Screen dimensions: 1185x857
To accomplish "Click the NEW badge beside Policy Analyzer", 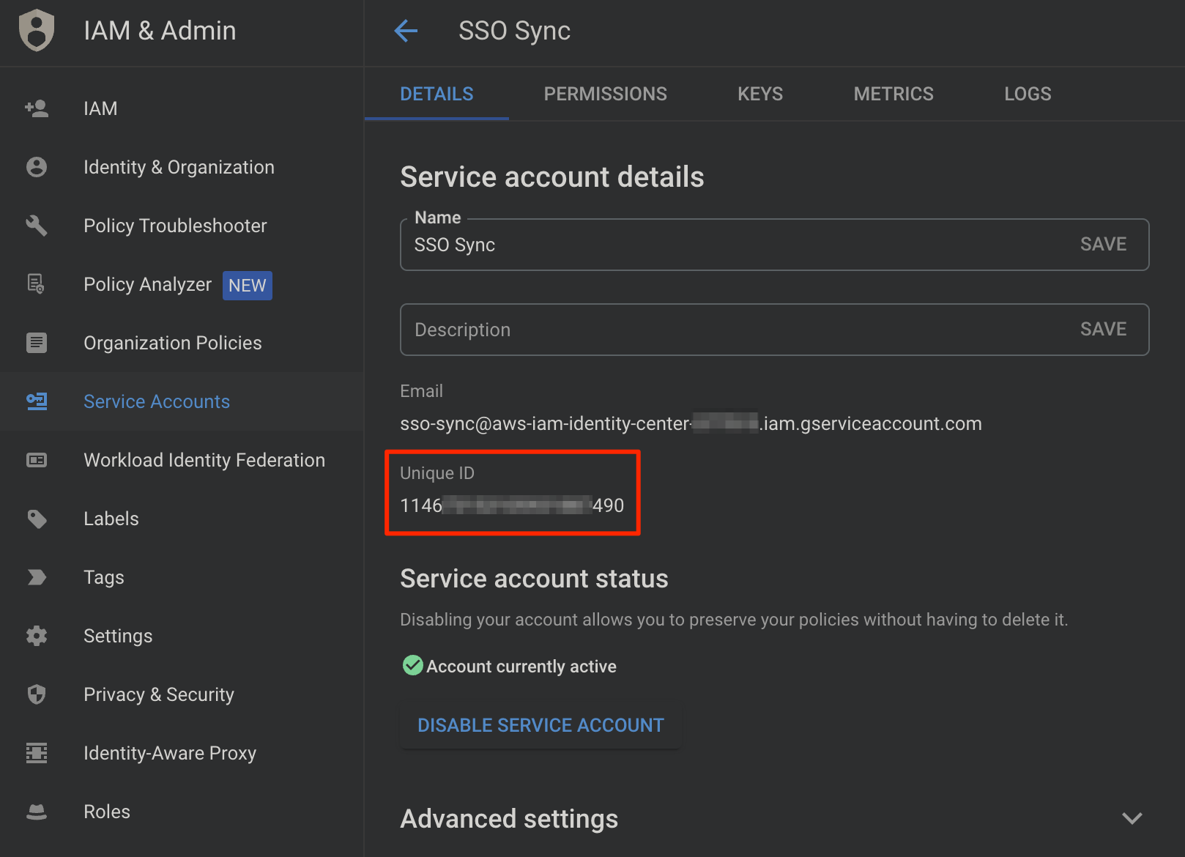I will 248,286.
